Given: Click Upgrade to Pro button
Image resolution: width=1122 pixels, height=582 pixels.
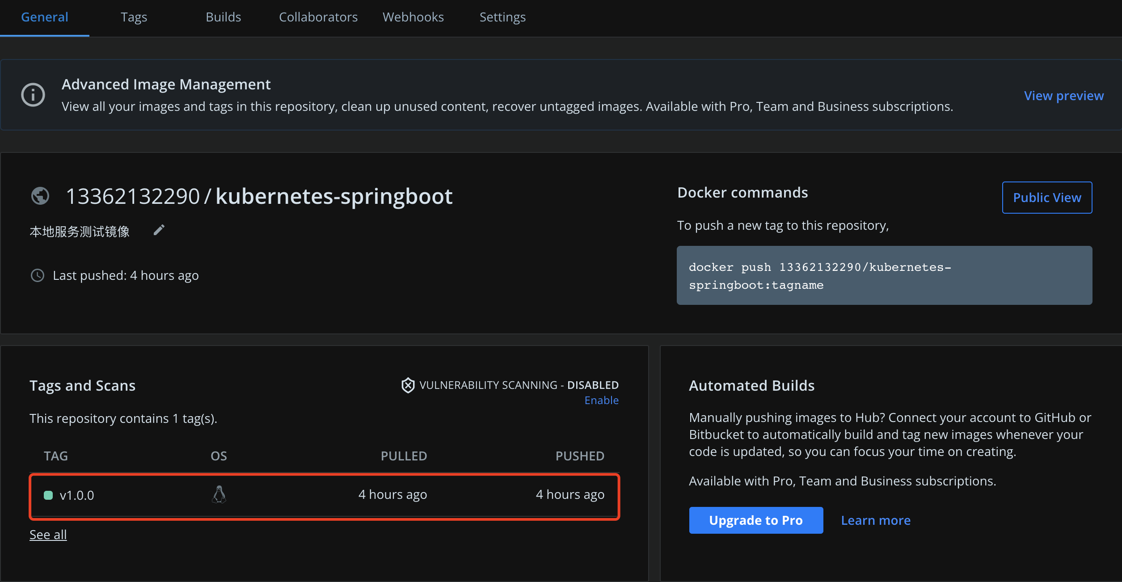Looking at the screenshot, I should coord(756,520).
